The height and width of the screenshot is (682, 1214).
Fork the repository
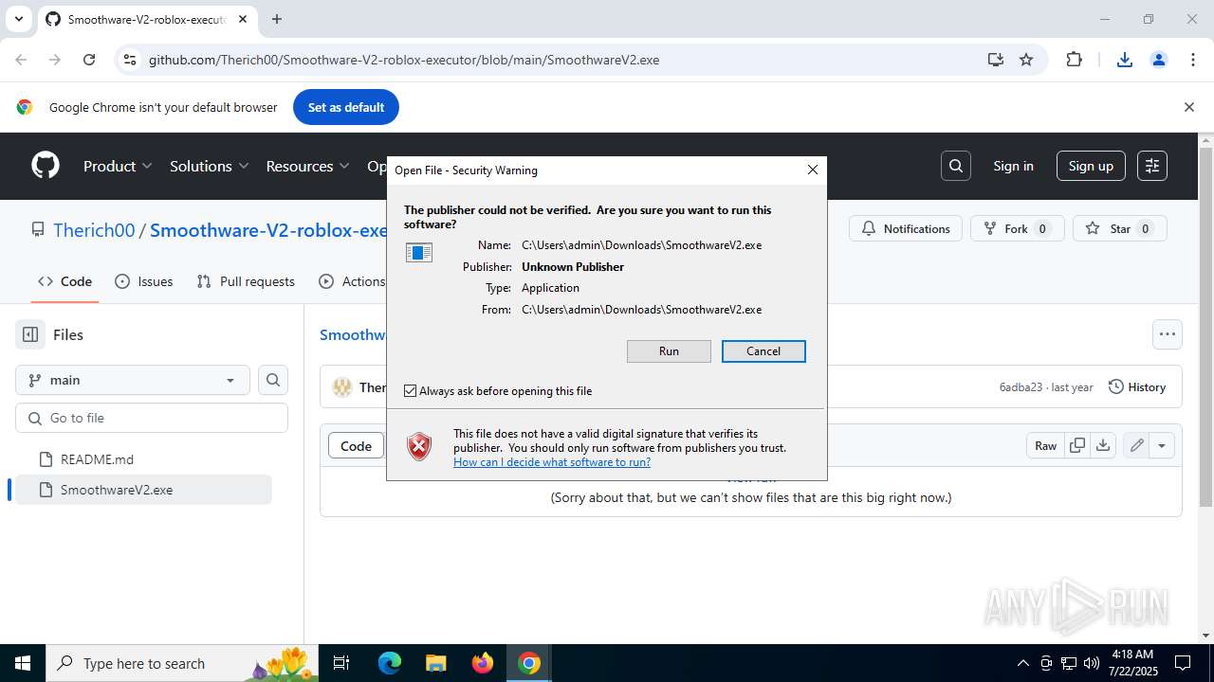[x=1017, y=228]
